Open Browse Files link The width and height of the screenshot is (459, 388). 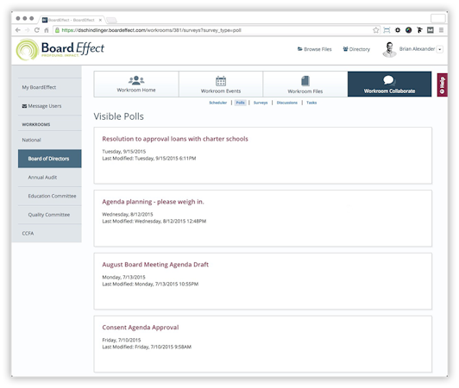click(x=314, y=49)
